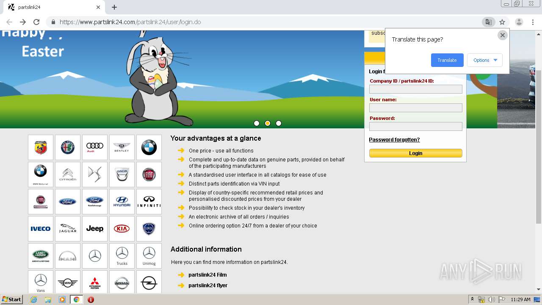Show the first banner slide dot
Viewport: 542px width, 305px height.
pyautogui.click(x=257, y=123)
